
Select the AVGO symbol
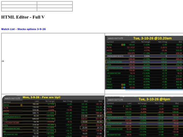tap(109, 85)
